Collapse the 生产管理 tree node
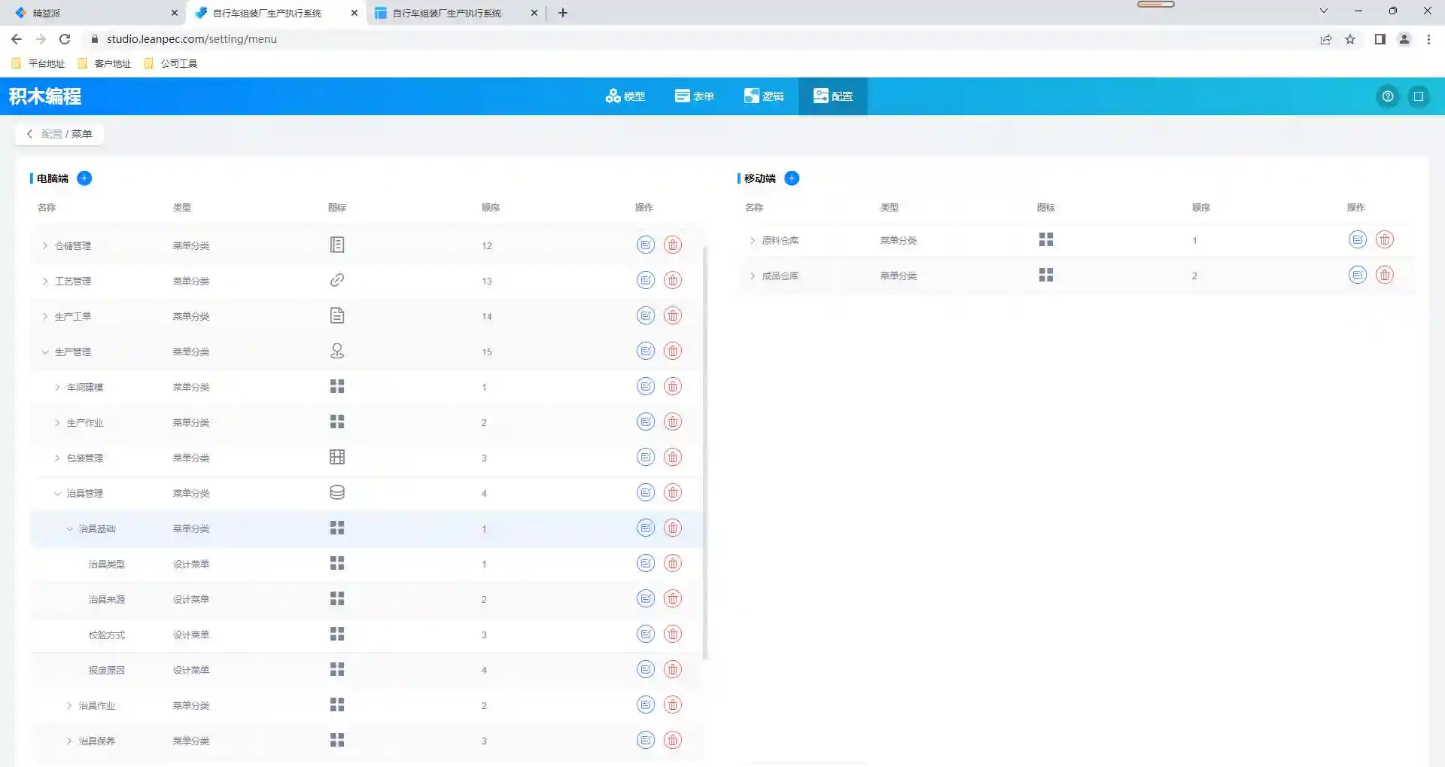Image resolution: width=1445 pixels, height=767 pixels. click(x=45, y=352)
